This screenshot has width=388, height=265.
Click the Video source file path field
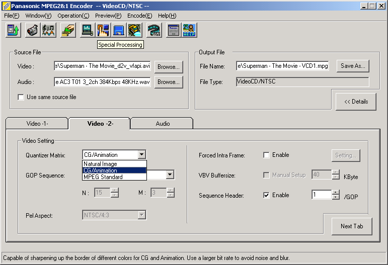(102, 66)
